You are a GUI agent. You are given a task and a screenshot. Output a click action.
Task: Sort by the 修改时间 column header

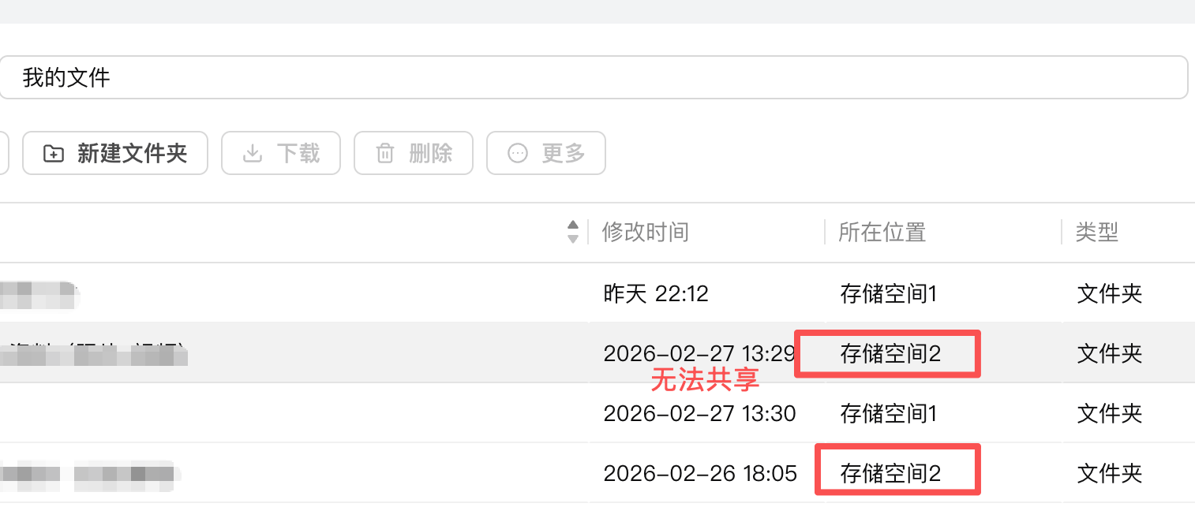pyautogui.click(x=646, y=232)
